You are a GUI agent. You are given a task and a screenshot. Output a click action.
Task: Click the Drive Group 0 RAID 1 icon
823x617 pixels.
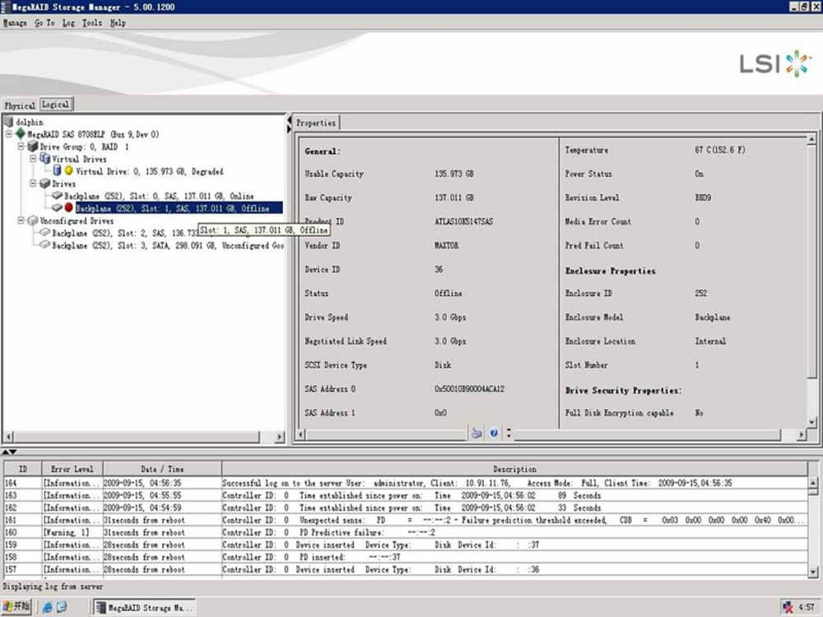click(32, 146)
